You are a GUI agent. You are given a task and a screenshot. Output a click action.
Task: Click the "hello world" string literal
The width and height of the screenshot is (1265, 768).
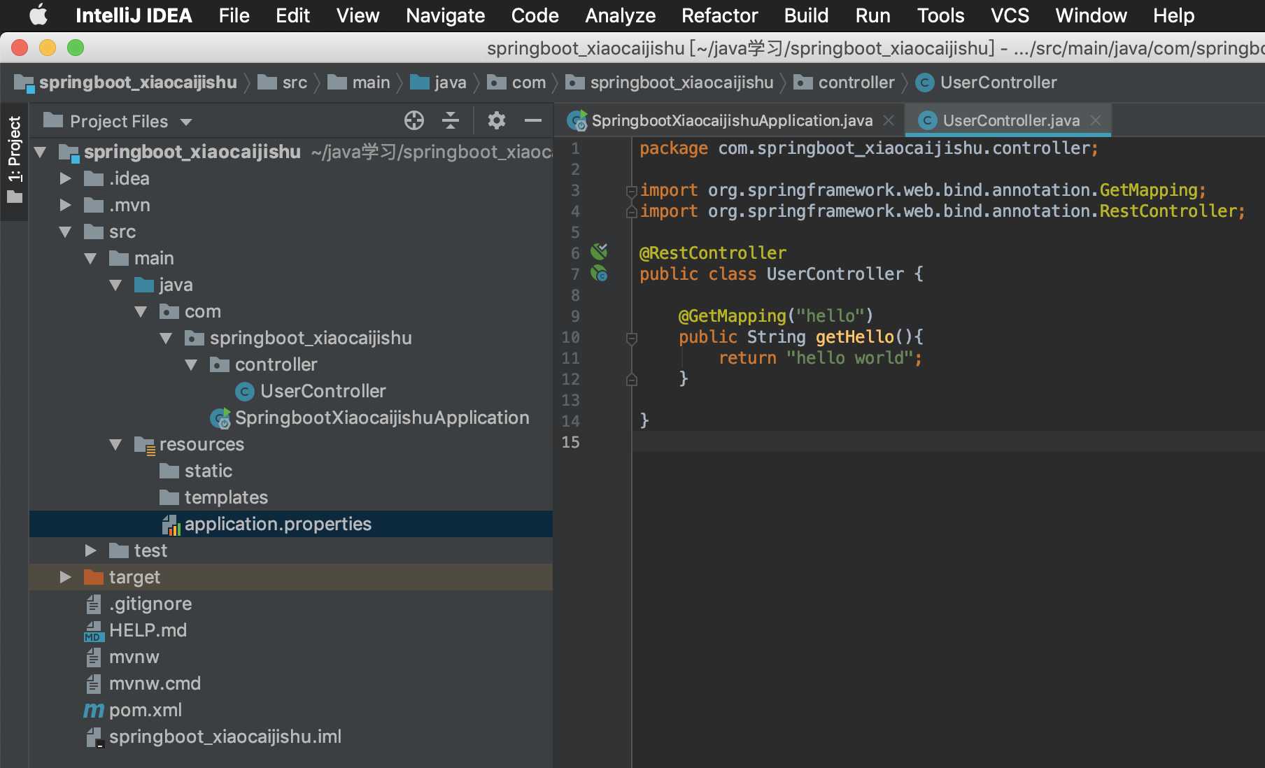tap(849, 358)
